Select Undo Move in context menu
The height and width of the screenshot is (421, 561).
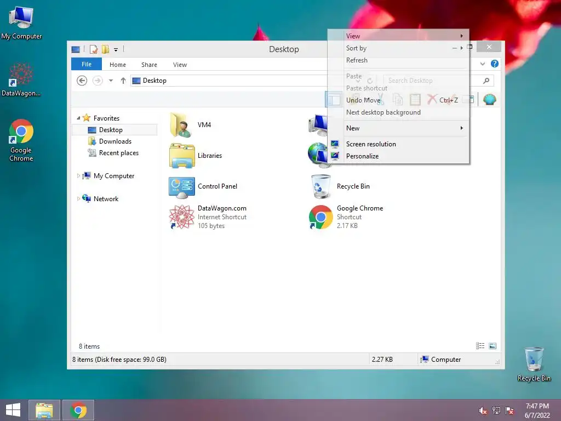click(398, 100)
